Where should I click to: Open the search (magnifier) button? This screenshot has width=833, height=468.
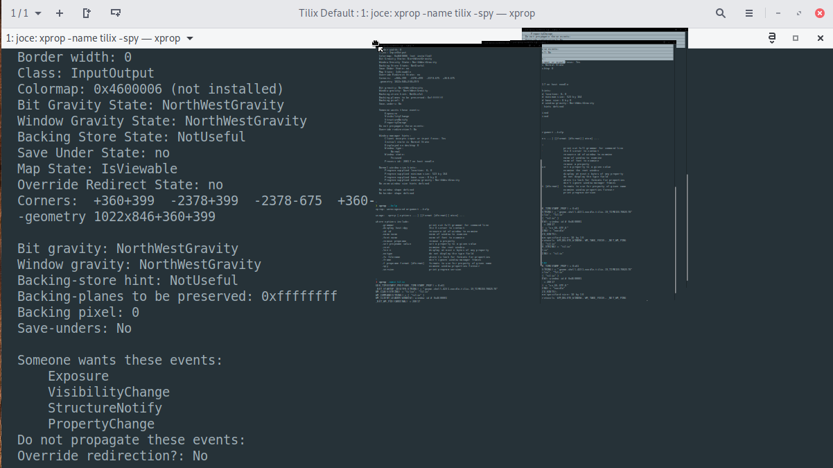[721, 13]
